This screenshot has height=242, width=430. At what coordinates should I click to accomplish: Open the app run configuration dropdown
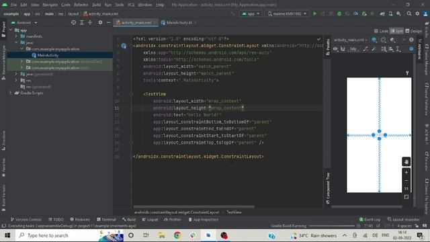(x=251, y=13)
